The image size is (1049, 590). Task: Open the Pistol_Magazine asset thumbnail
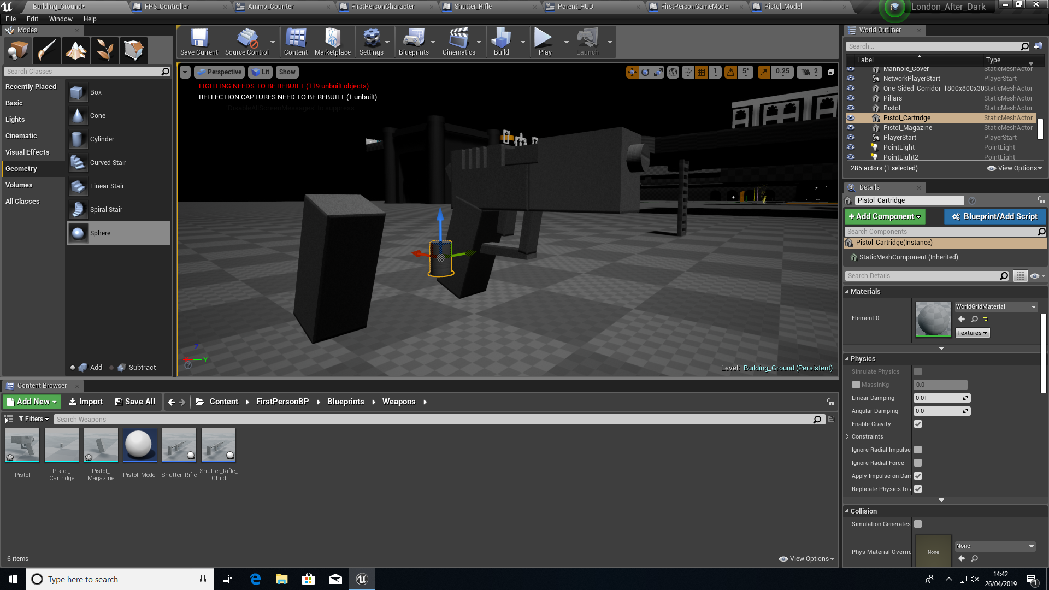tap(101, 445)
